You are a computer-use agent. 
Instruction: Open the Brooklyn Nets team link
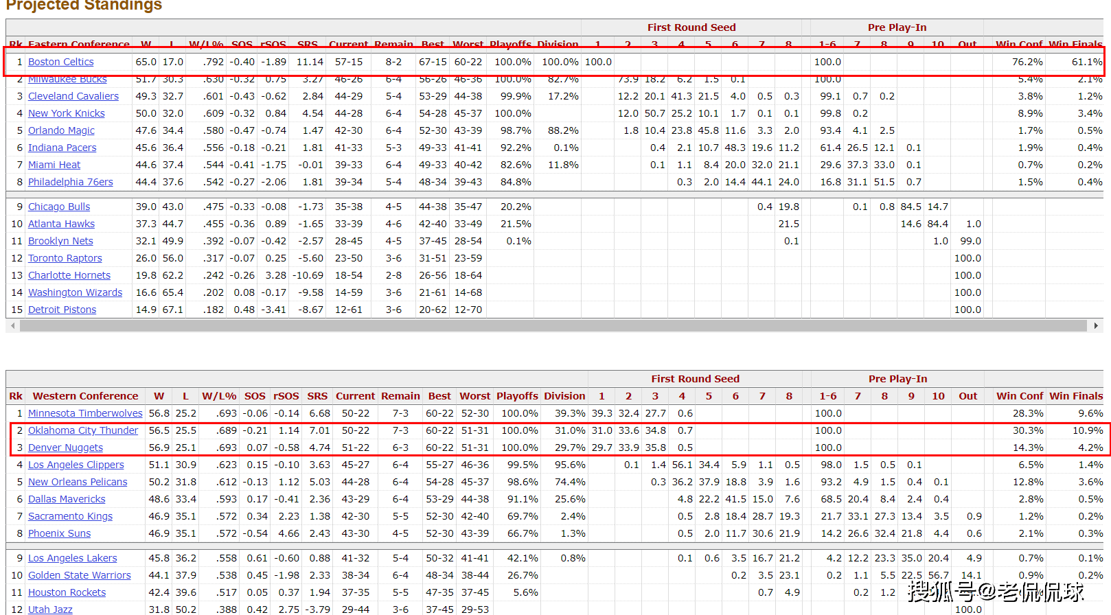60,241
